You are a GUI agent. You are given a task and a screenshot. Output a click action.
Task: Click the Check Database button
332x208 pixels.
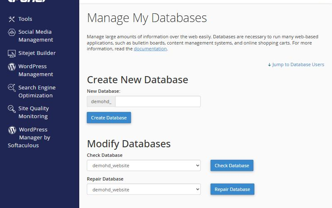click(x=232, y=166)
